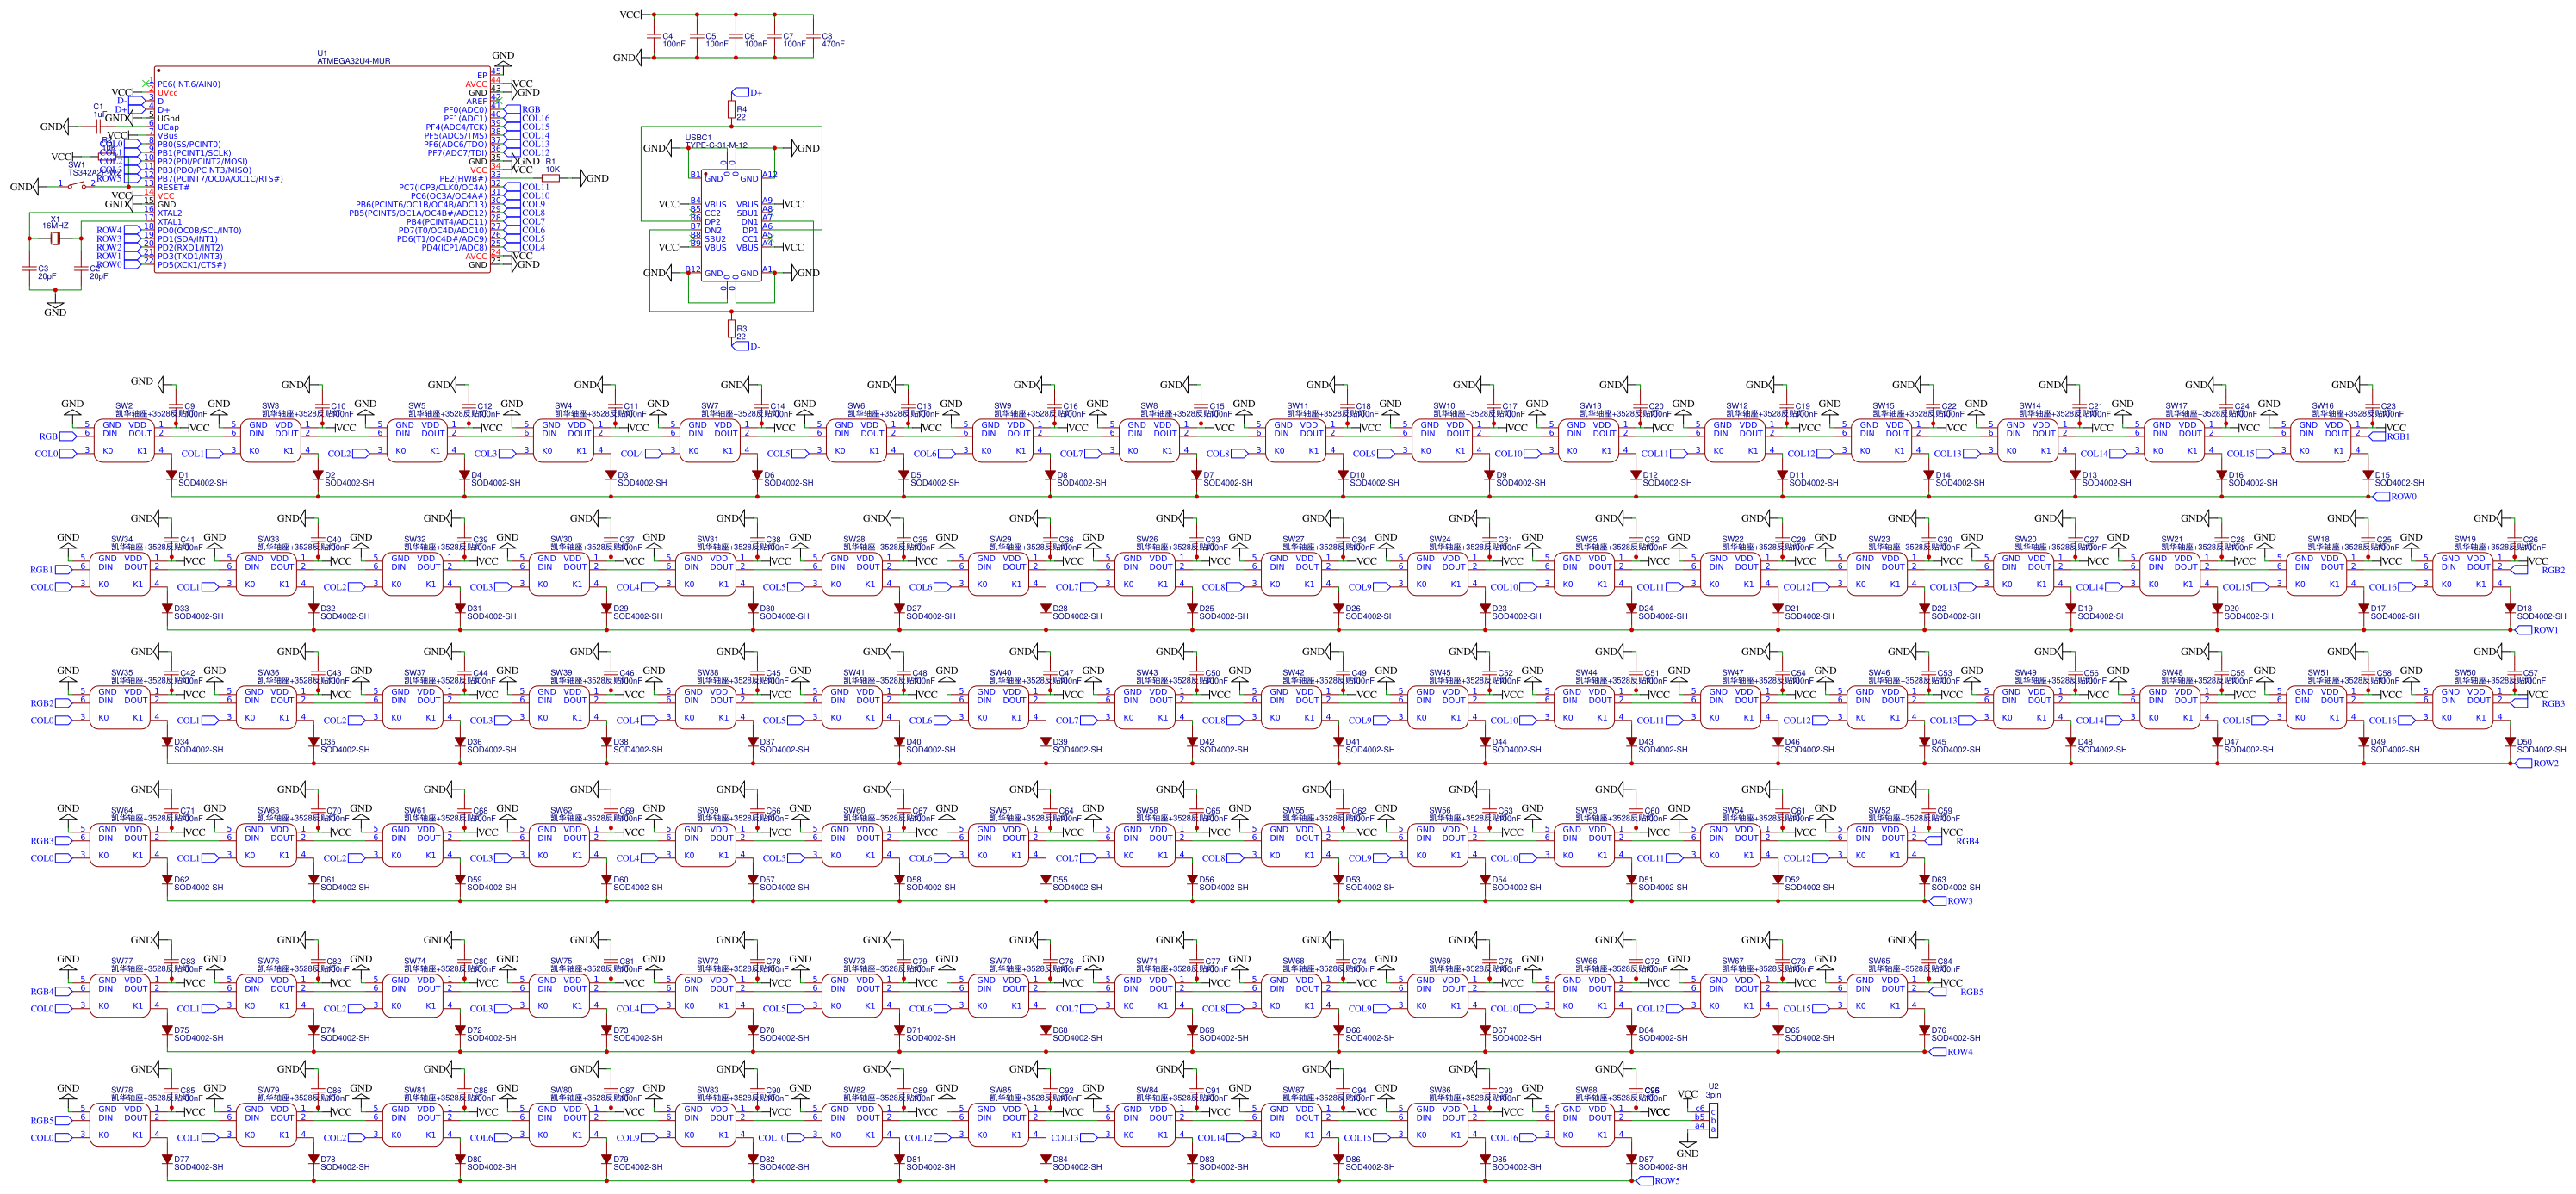This screenshot has width=2576, height=1194.
Task: Select the C3 20pF capacitor
Action: (30, 268)
